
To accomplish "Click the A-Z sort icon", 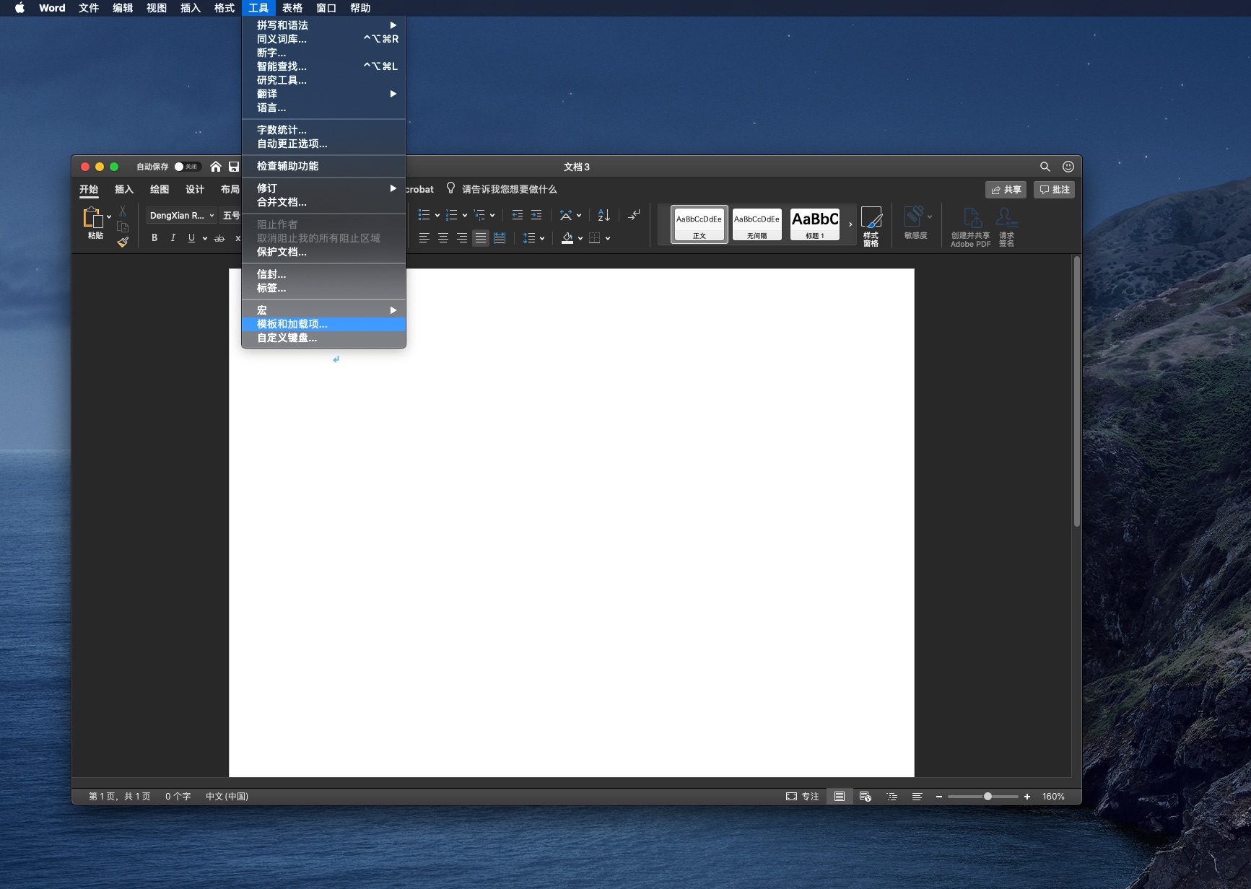I will [x=604, y=215].
